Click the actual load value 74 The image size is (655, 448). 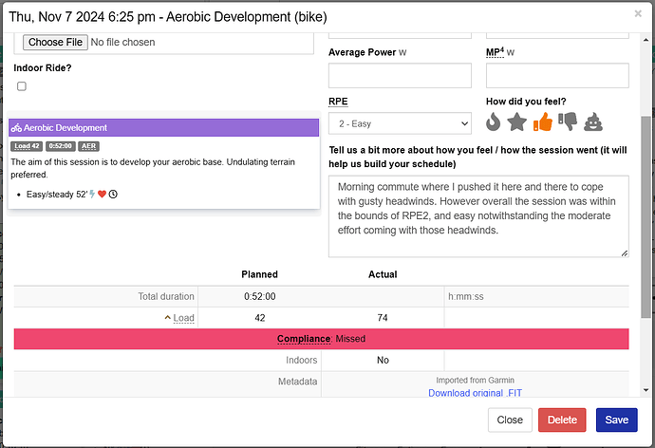(383, 318)
